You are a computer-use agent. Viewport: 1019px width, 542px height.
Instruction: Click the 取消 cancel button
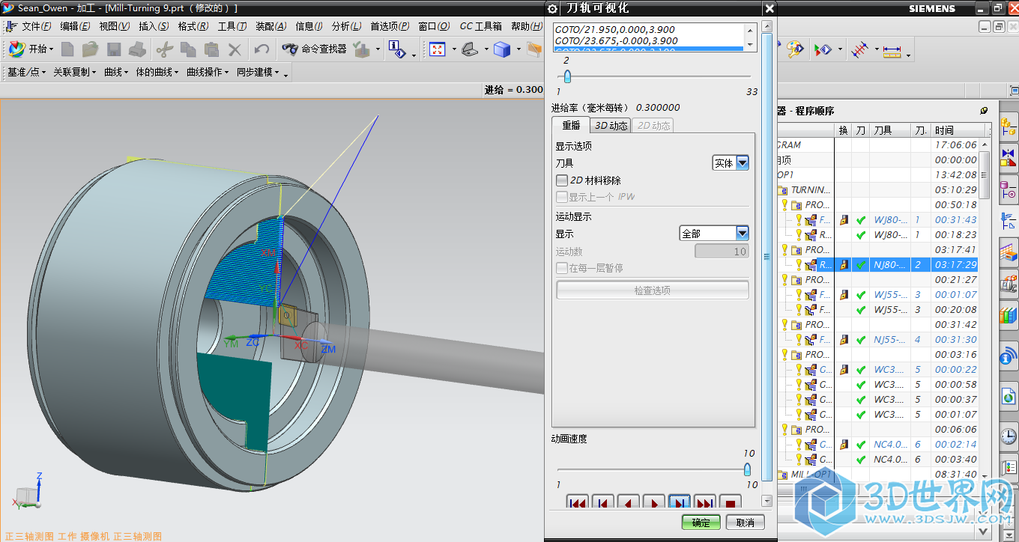(746, 523)
